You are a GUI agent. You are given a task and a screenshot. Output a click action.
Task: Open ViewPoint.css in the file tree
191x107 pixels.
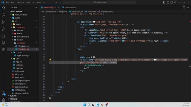(24, 46)
